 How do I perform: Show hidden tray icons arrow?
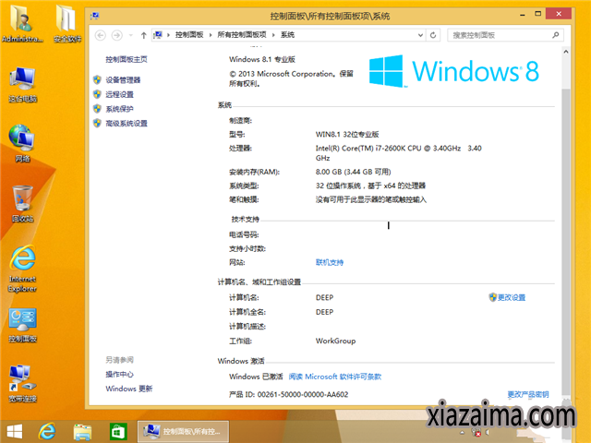[462, 433]
